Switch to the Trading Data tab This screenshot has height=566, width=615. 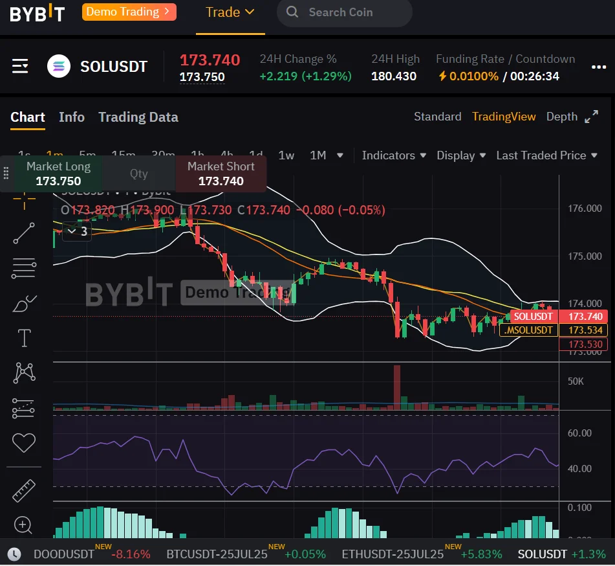pos(138,117)
